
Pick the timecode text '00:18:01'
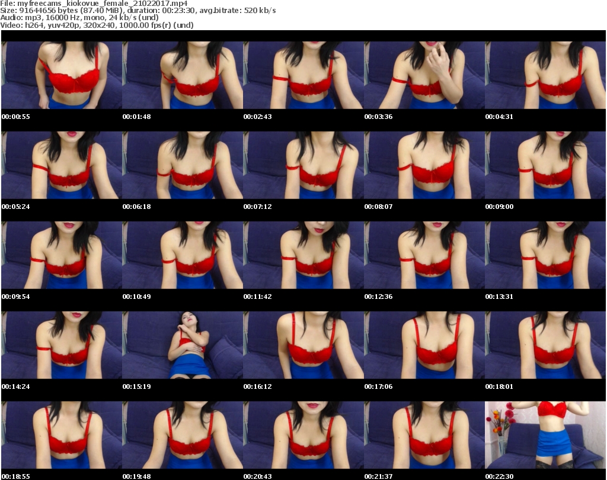[x=499, y=386]
